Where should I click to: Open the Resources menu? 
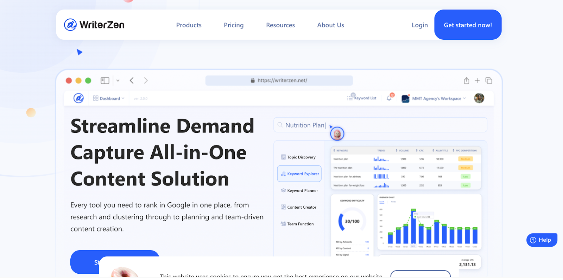[x=280, y=25]
